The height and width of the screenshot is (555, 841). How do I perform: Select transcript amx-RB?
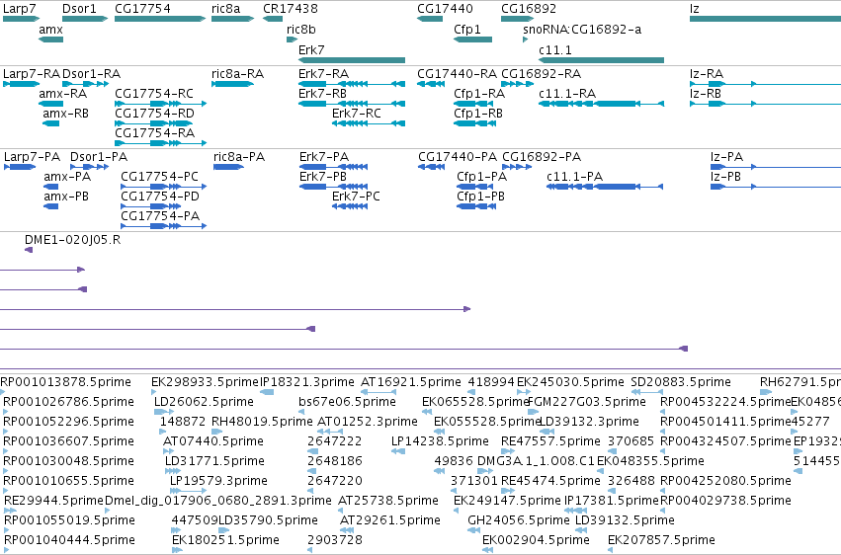(x=66, y=114)
